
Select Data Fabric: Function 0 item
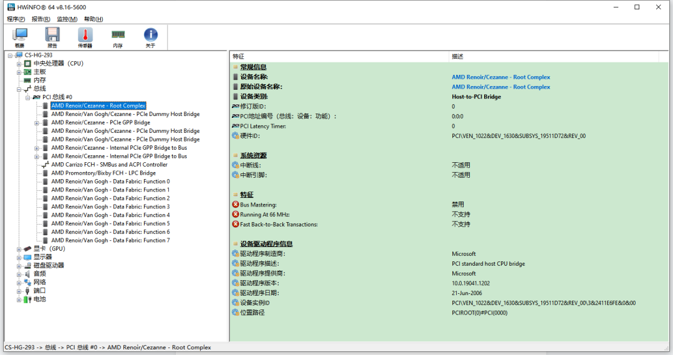coord(110,182)
